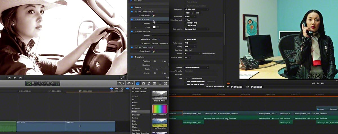Select the Distortion effects category
The height and width of the screenshot is (134, 338).
click(x=136, y=115)
